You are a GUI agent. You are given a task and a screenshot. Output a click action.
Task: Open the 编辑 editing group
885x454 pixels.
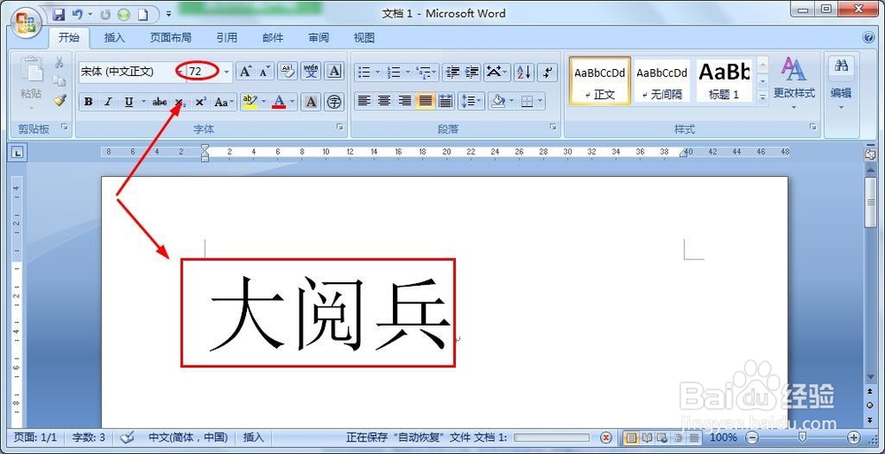coord(841,82)
